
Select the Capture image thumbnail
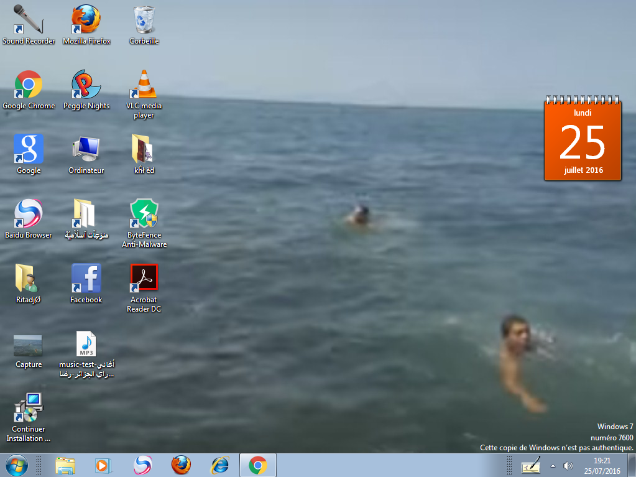(x=29, y=345)
